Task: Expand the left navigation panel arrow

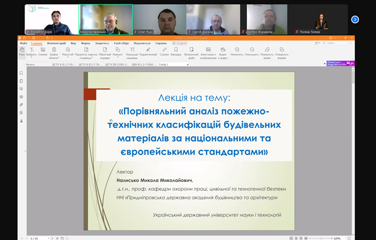Action: (x=25, y=151)
